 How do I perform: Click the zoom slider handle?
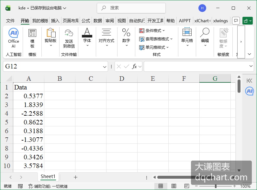click(x=216, y=186)
